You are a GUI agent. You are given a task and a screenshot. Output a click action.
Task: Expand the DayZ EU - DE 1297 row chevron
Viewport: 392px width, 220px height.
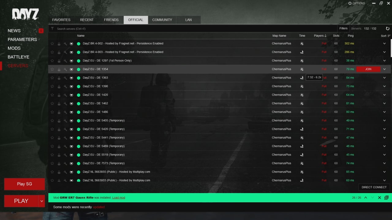coord(384,61)
